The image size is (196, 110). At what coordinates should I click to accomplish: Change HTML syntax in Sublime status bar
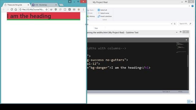pyautogui.click(x=180, y=92)
